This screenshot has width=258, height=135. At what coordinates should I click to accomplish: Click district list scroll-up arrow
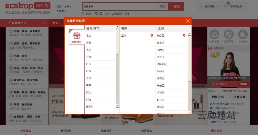pyautogui.click(x=190, y=34)
